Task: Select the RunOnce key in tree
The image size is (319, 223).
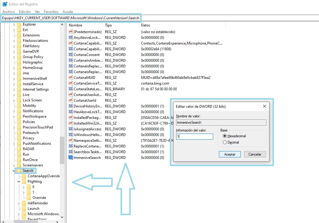Action: coord(30,160)
